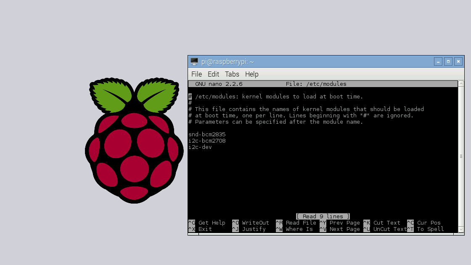Viewport: 471px width, 265px height.
Task: Click the i2c-dev module line
Action: click(200, 147)
